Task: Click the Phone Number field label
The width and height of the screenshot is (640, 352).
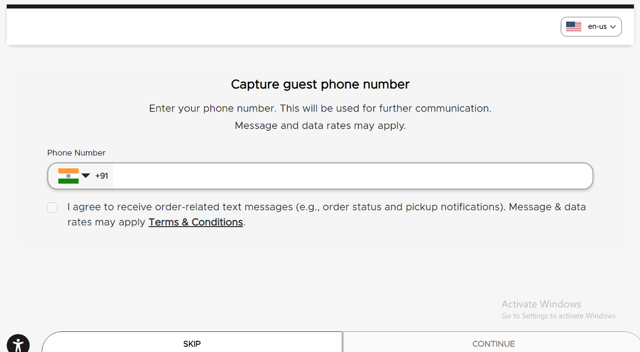Action: click(x=77, y=153)
